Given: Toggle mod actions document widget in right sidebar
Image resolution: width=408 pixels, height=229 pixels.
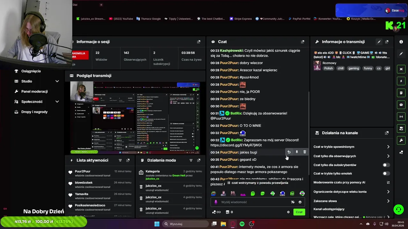Looking at the screenshot, I should pos(401,93).
